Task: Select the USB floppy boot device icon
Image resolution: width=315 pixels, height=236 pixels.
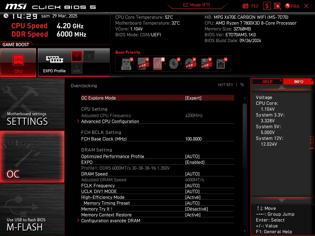Action: [205, 64]
